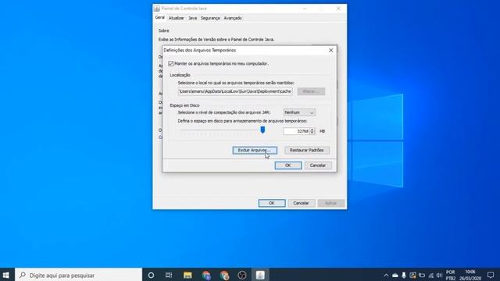This screenshot has height=281, width=500.
Task: Click Aplicar in the Java Control Panel window
Action: (x=330, y=203)
